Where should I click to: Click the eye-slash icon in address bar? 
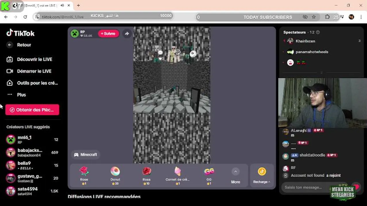coord(305,17)
